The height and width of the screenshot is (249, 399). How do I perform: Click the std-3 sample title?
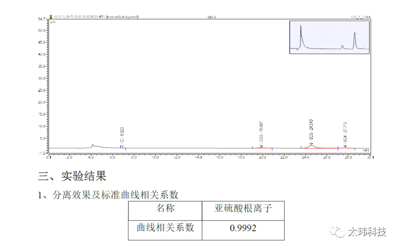click(x=212, y=16)
